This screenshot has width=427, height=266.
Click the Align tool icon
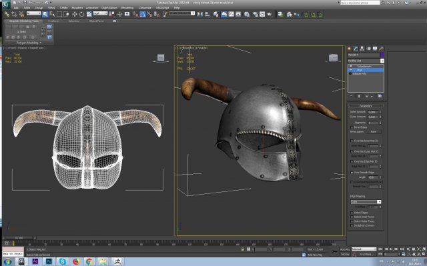[207, 14]
